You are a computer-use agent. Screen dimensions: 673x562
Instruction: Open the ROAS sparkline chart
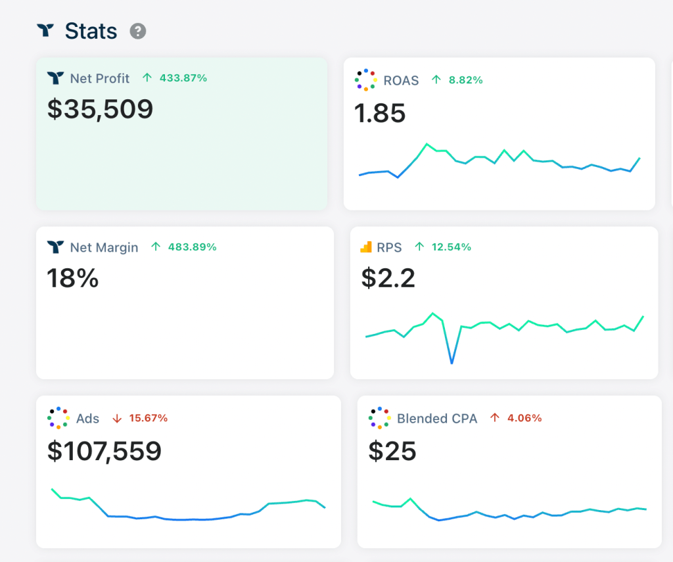[x=499, y=161]
